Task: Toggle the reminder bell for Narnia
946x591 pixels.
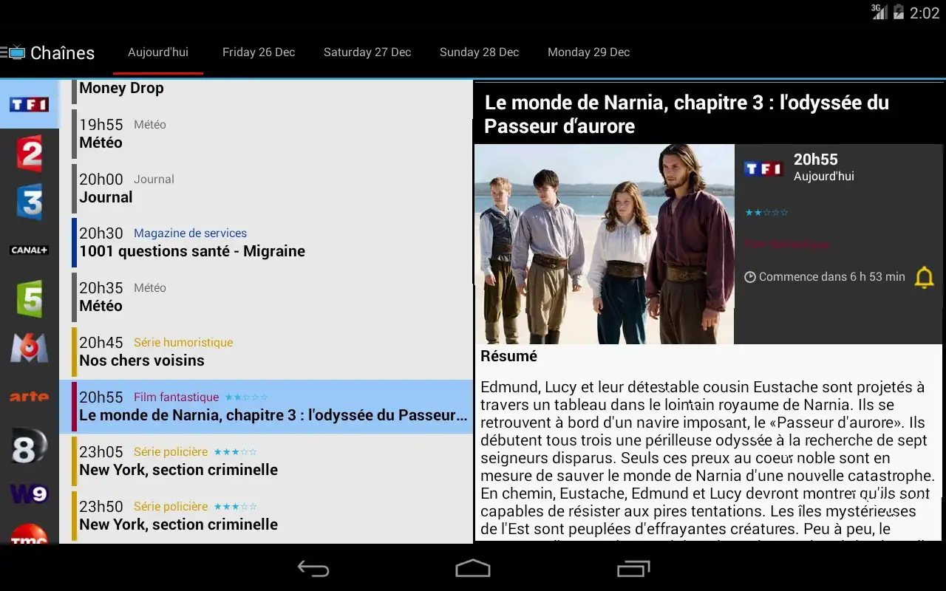Action: point(924,277)
